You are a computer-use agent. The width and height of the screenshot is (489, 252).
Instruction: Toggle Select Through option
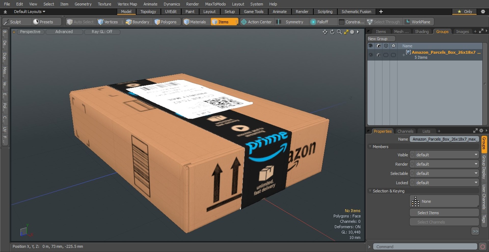pos(384,22)
